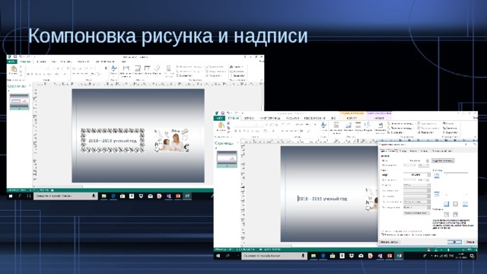
Task: Click Paste icon in right Publisher window
Action: 221,126
